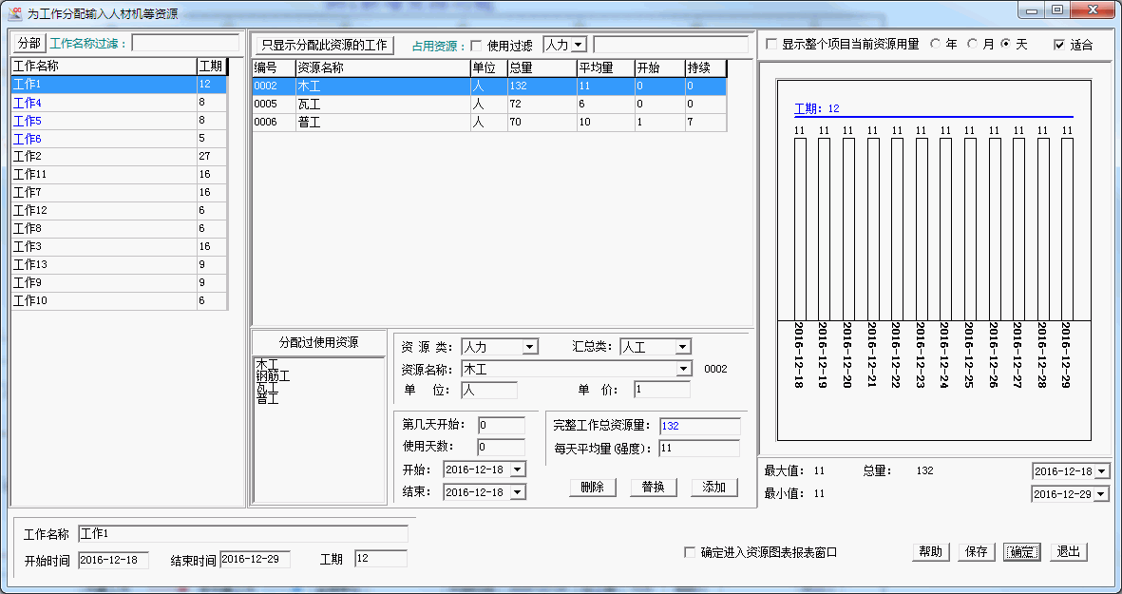
Task: Click the 分部 button
Action: coord(29,44)
